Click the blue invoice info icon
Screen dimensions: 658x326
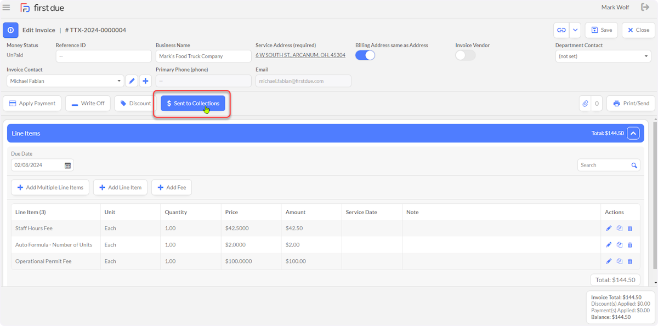point(11,30)
